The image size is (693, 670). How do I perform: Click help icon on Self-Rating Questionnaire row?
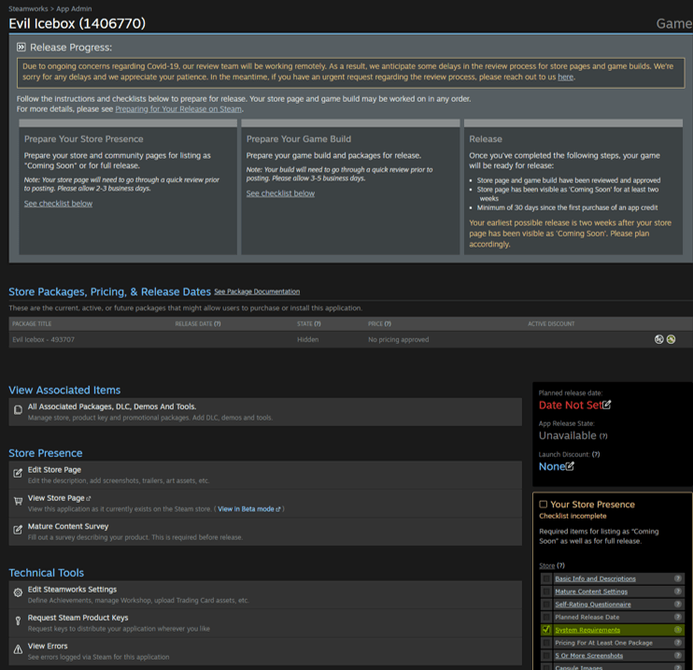[677, 604]
